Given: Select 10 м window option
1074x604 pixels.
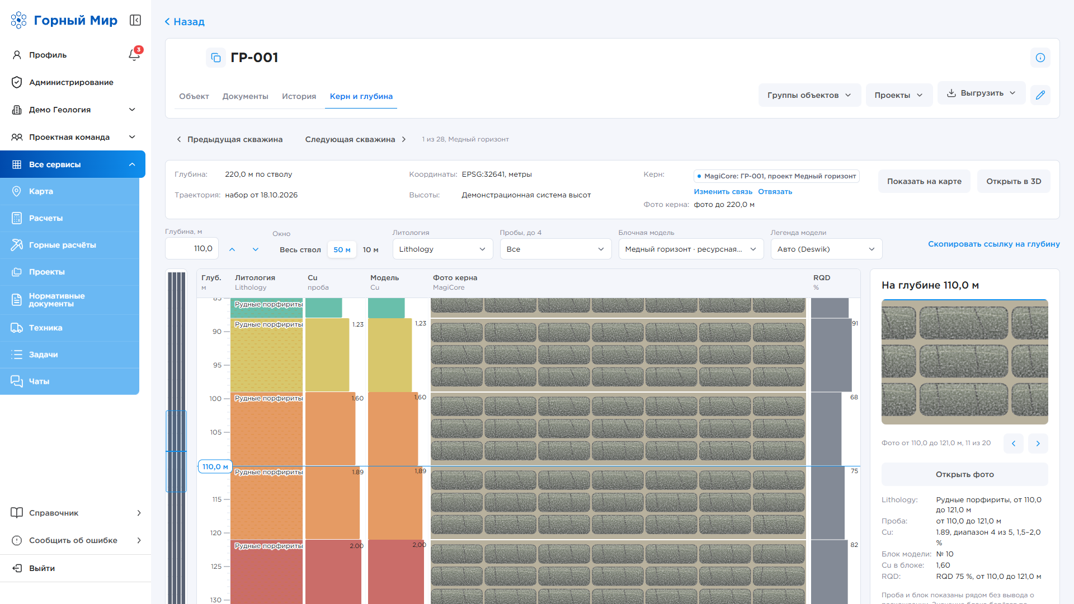Looking at the screenshot, I should pos(370,249).
